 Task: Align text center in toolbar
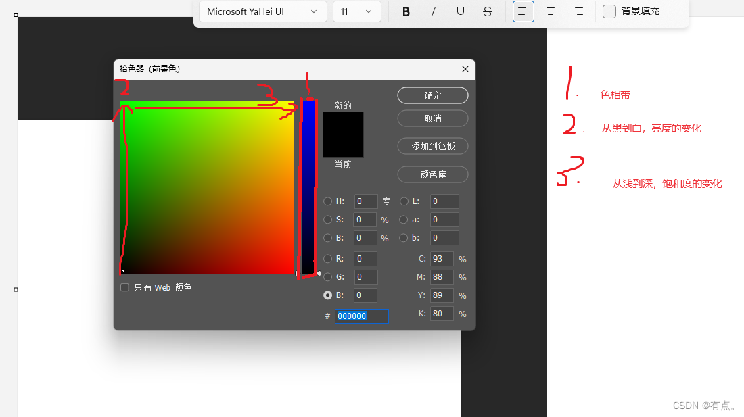coord(551,11)
